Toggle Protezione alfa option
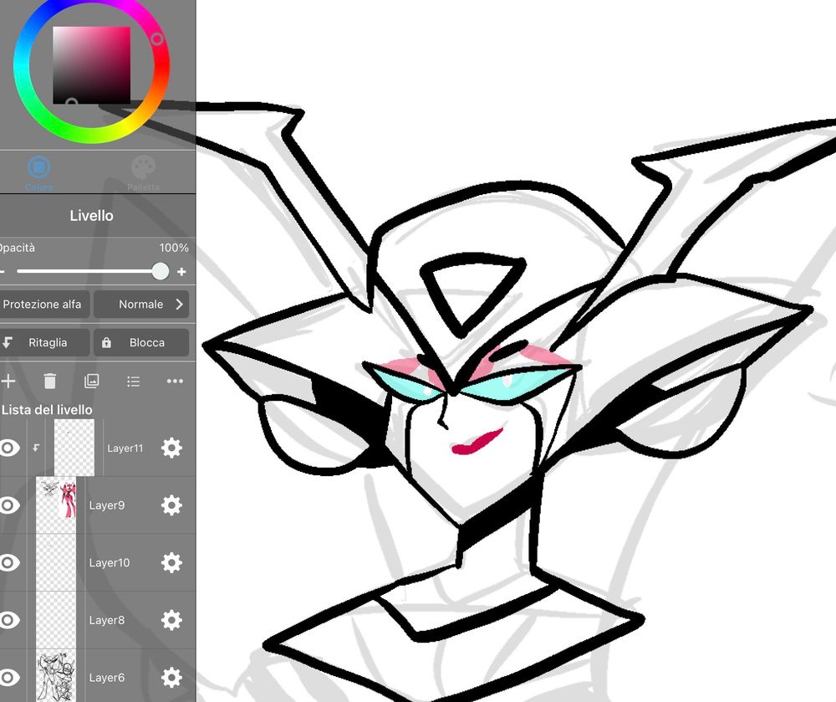The height and width of the screenshot is (702, 836). coord(43,304)
